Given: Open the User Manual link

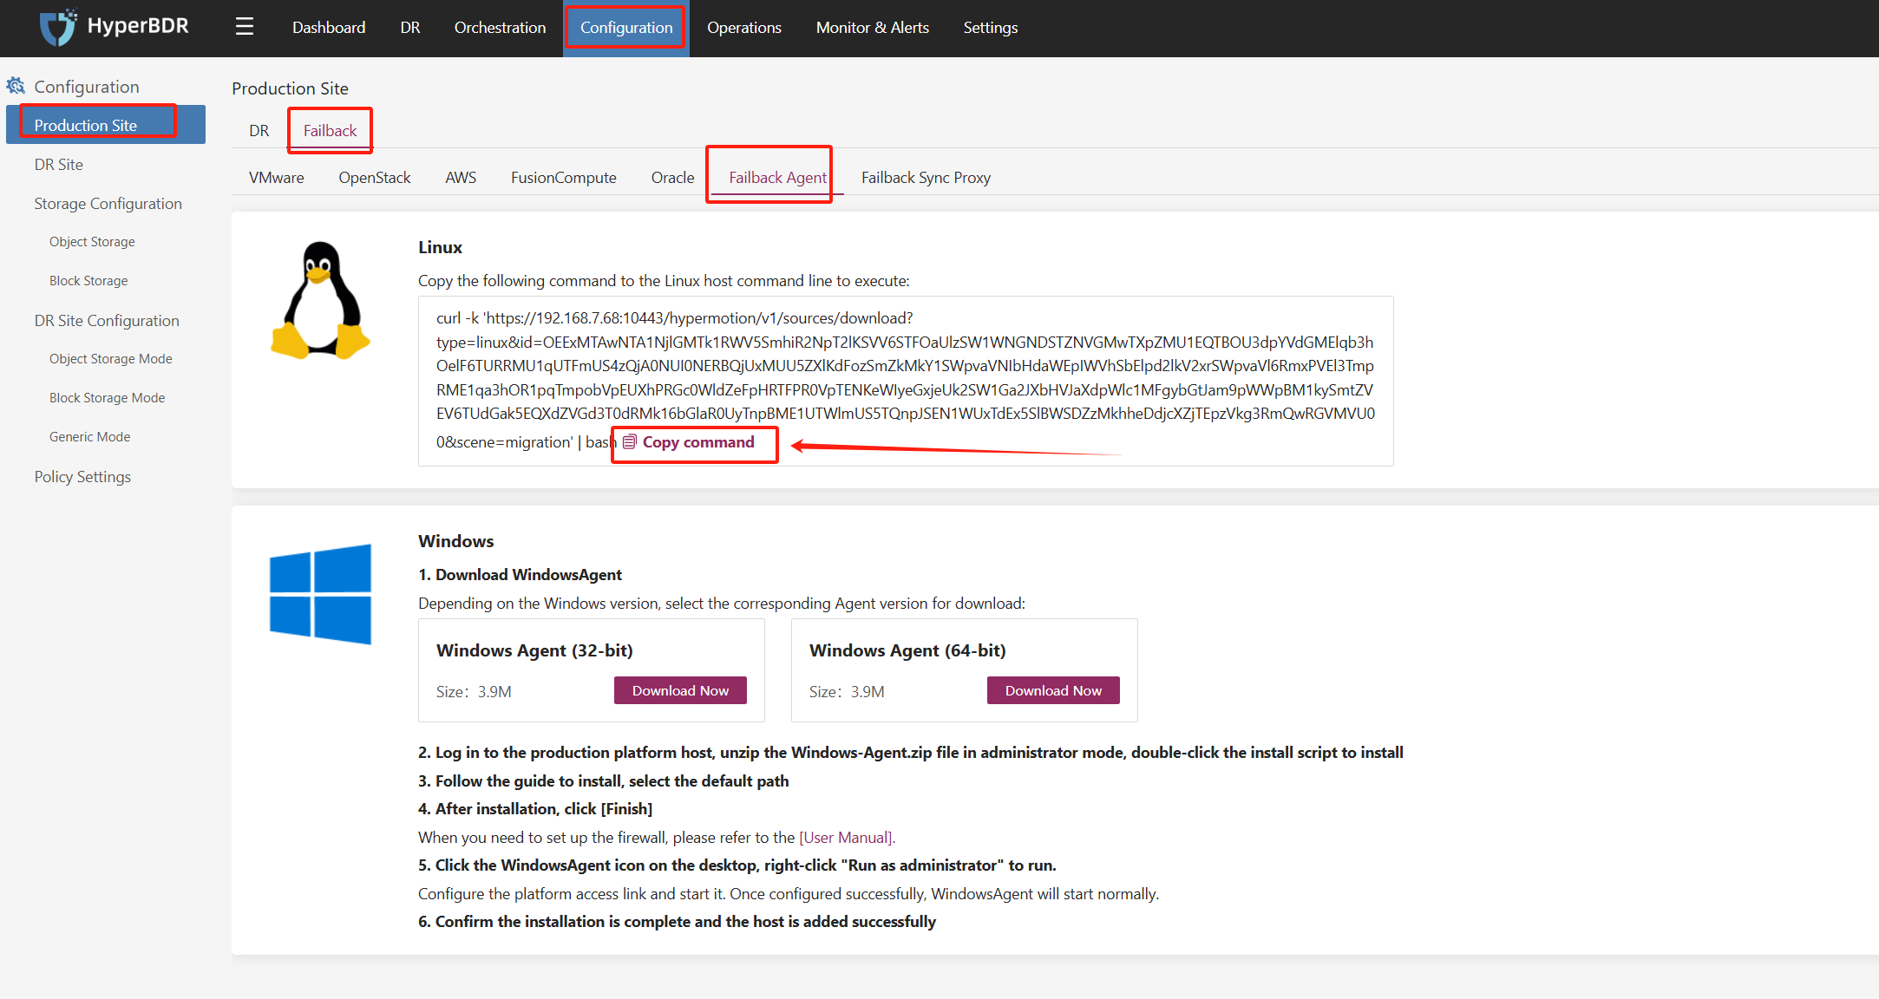Looking at the screenshot, I should pyautogui.click(x=847, y=837).
